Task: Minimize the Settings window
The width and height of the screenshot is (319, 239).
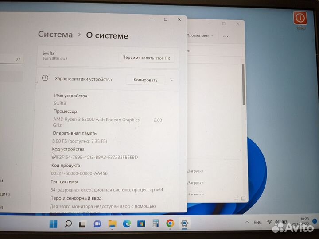Action: (x=152, y=19)
